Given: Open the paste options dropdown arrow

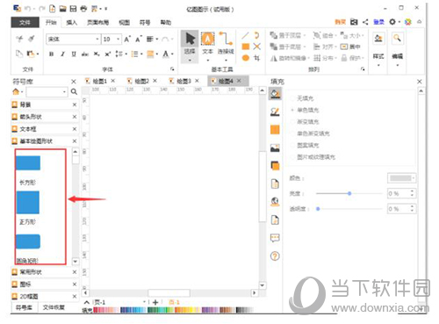Looking at the screenshot, I should coord(38,54).
